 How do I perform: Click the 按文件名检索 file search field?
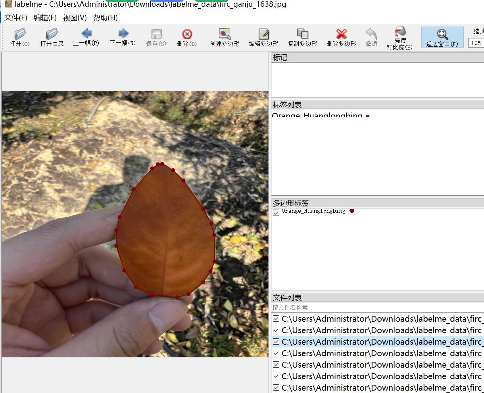[x=377, y=307]
